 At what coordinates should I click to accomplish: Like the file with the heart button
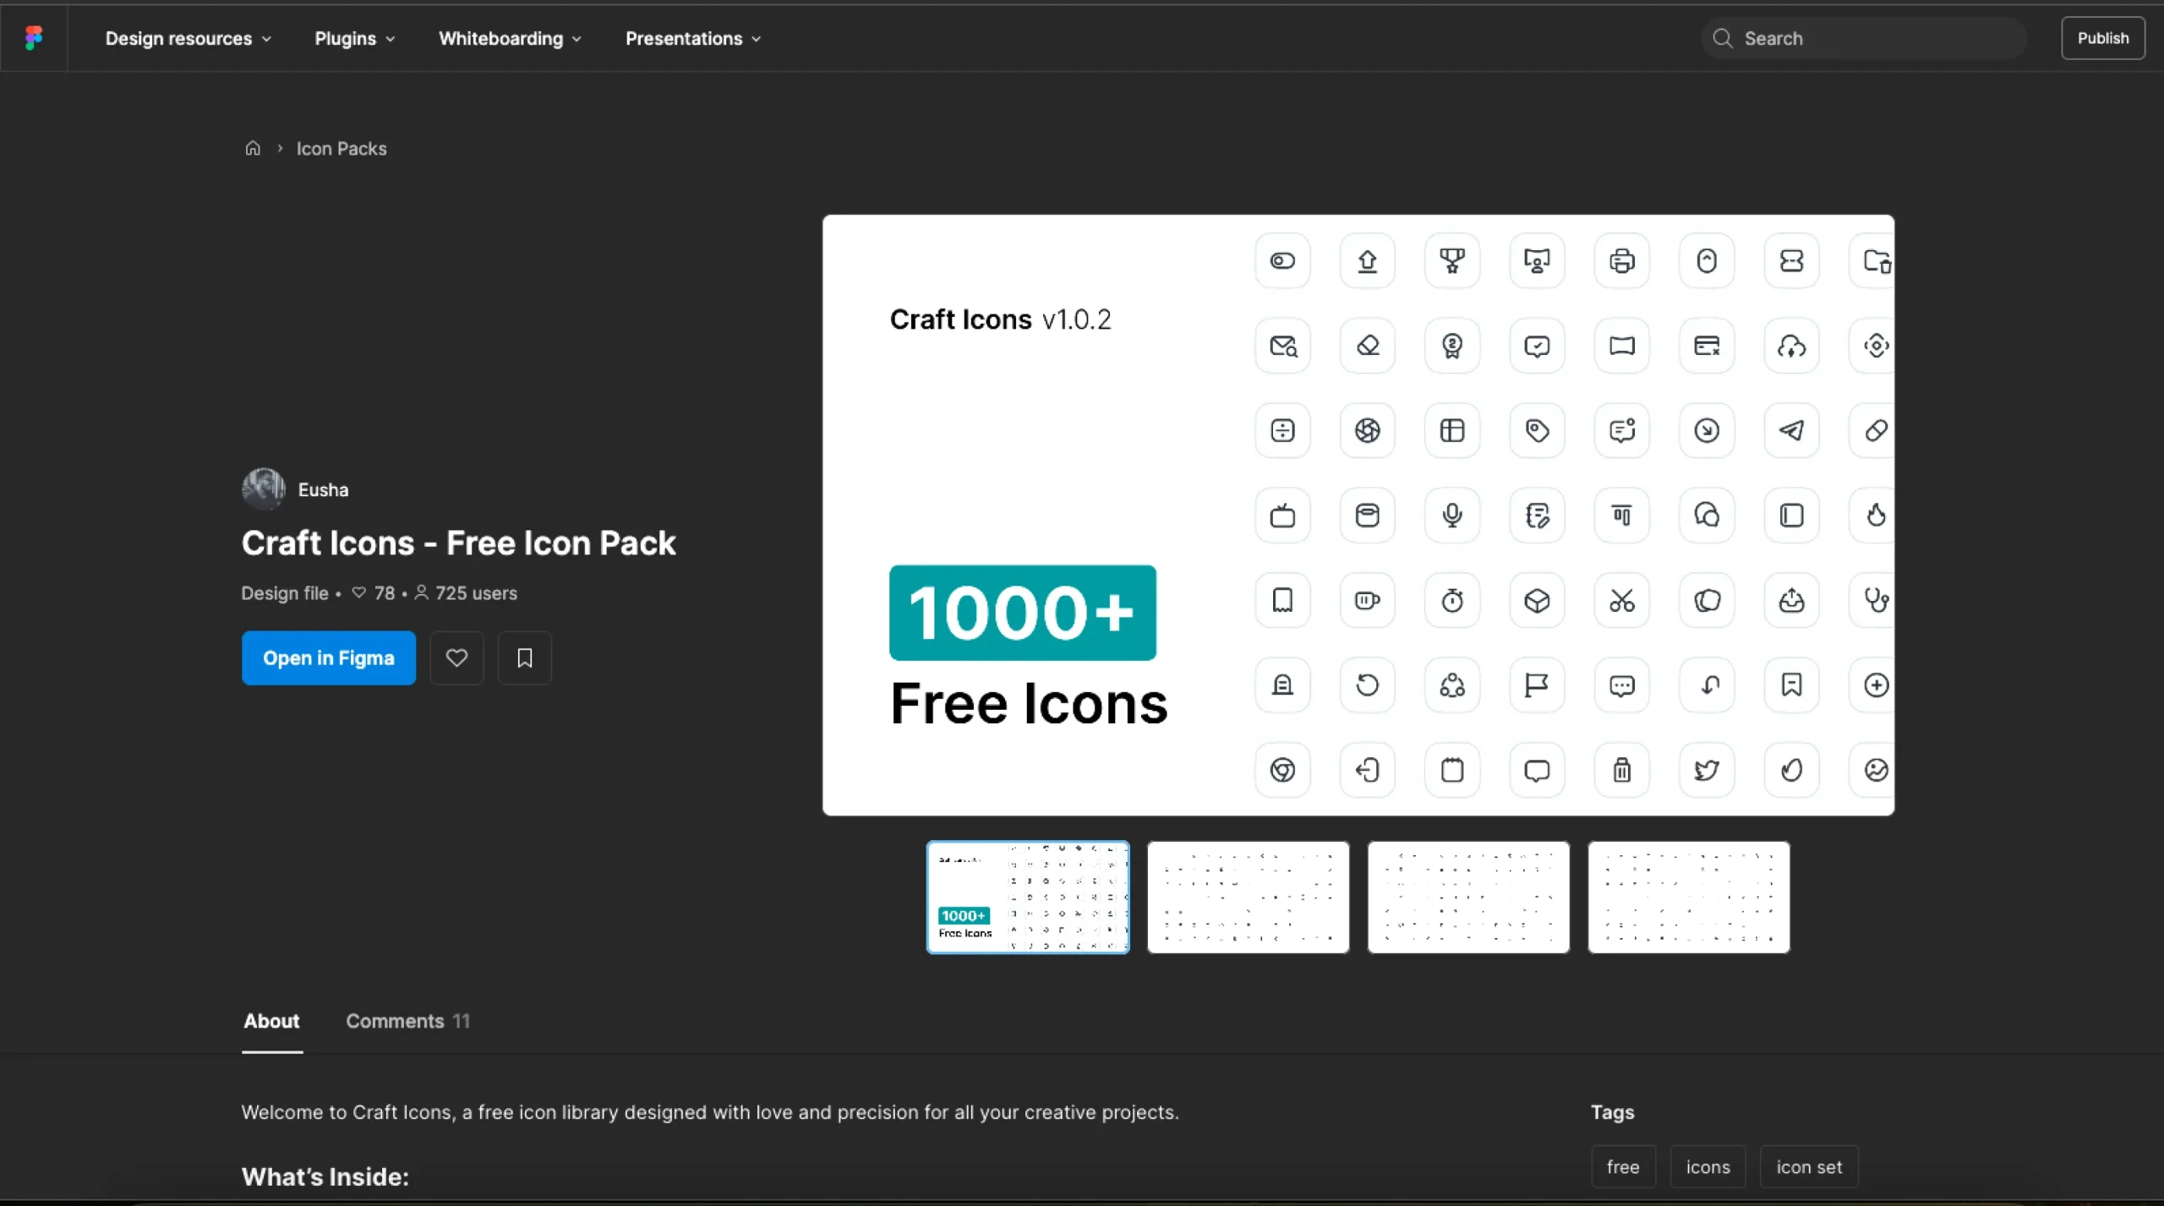(456, 658)
